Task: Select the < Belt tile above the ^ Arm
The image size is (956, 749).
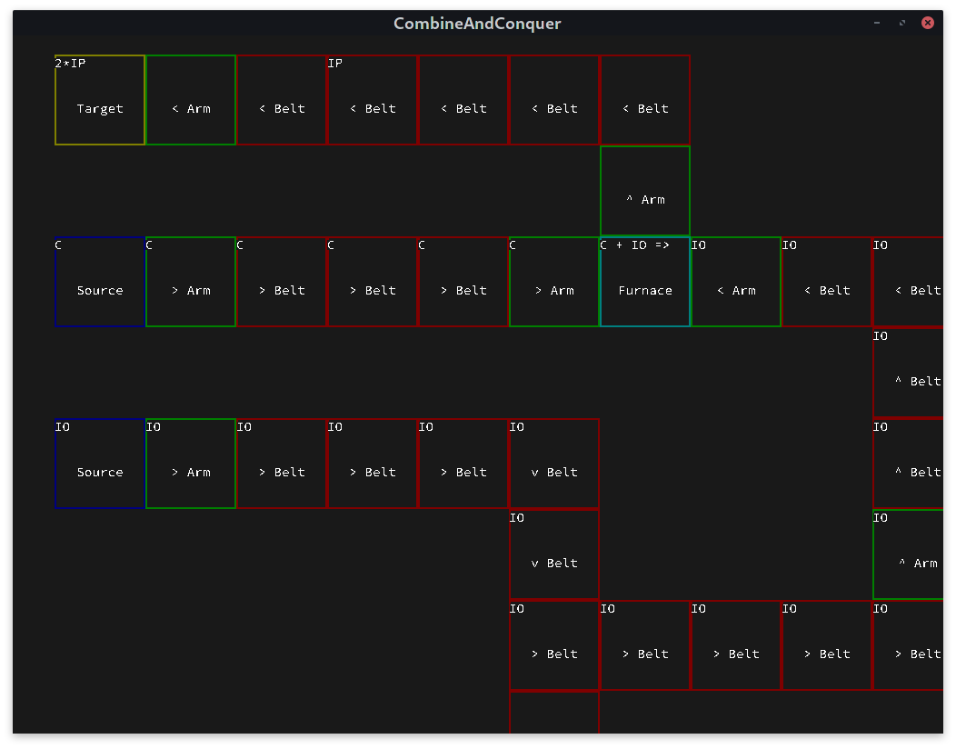Action: (645, 100)
